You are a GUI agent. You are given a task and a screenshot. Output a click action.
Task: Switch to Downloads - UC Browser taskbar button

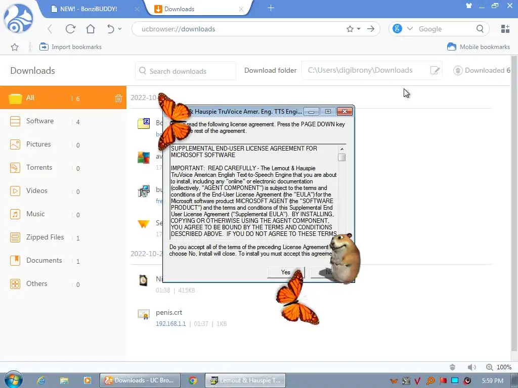[140, 380]
